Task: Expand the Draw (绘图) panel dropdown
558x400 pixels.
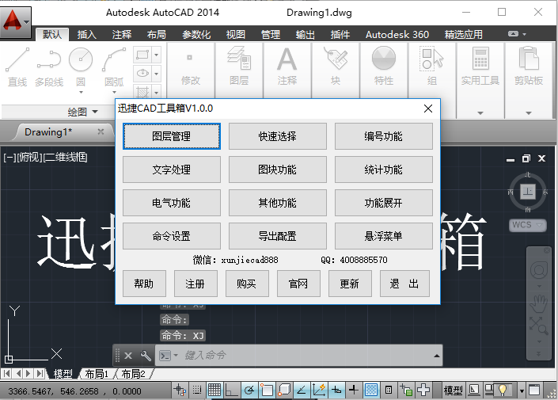Action: tap(95, 112)
